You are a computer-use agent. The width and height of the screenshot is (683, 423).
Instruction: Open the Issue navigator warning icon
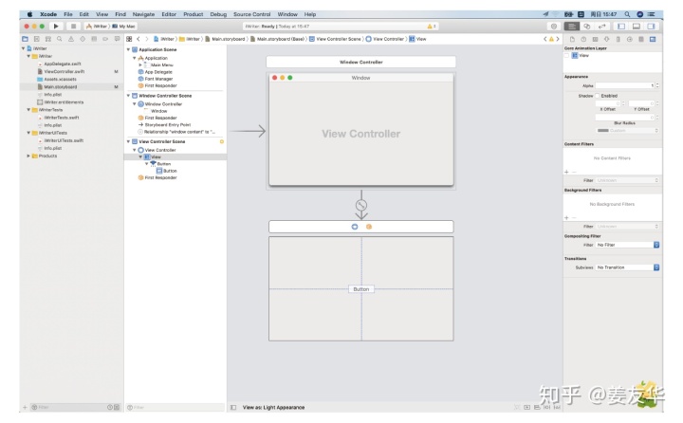pyautogui.click(x=71, y=39)
